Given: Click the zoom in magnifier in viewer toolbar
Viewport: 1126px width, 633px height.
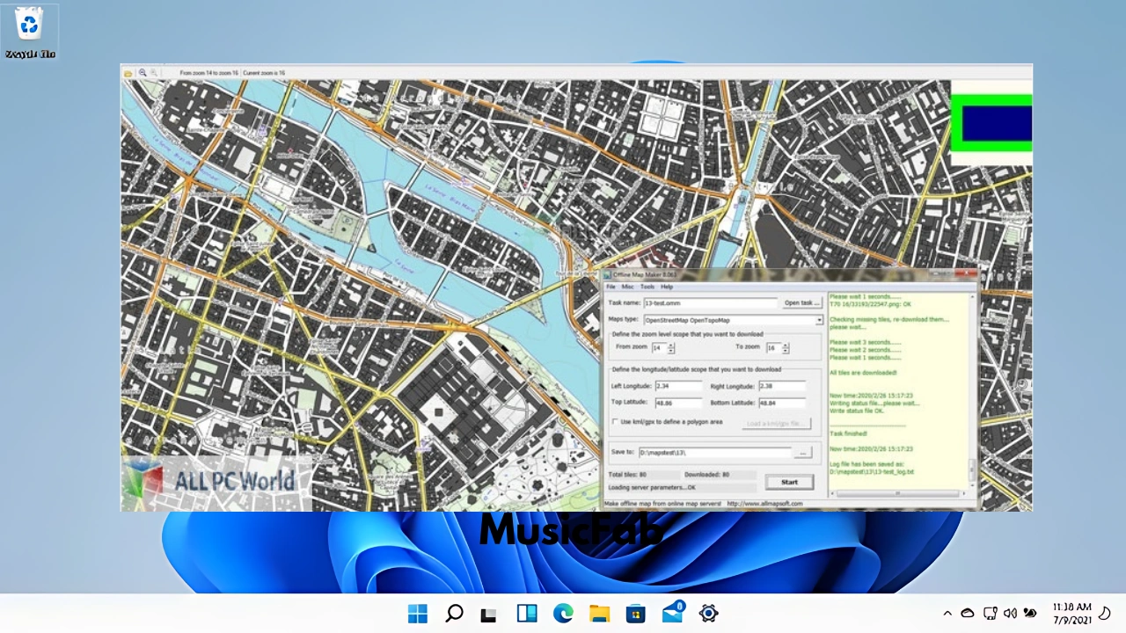Looking at the screenshot, I should (143, 73).
